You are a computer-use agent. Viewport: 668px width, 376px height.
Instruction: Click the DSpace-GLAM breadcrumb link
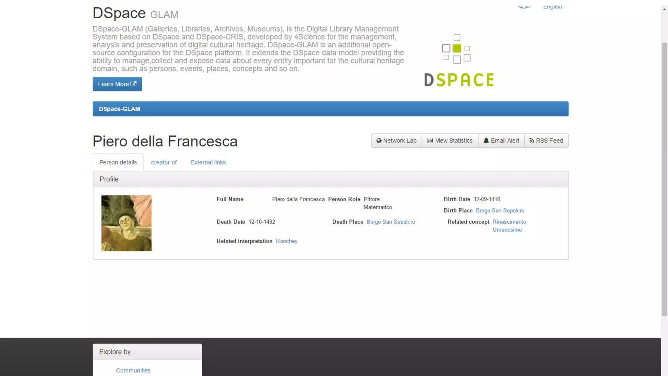[119, 109]
